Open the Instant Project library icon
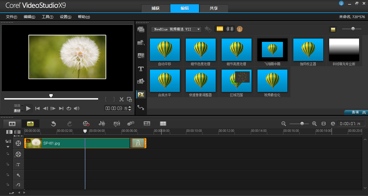The width and height of the screenshot is (368, 196). coord(141,42)
